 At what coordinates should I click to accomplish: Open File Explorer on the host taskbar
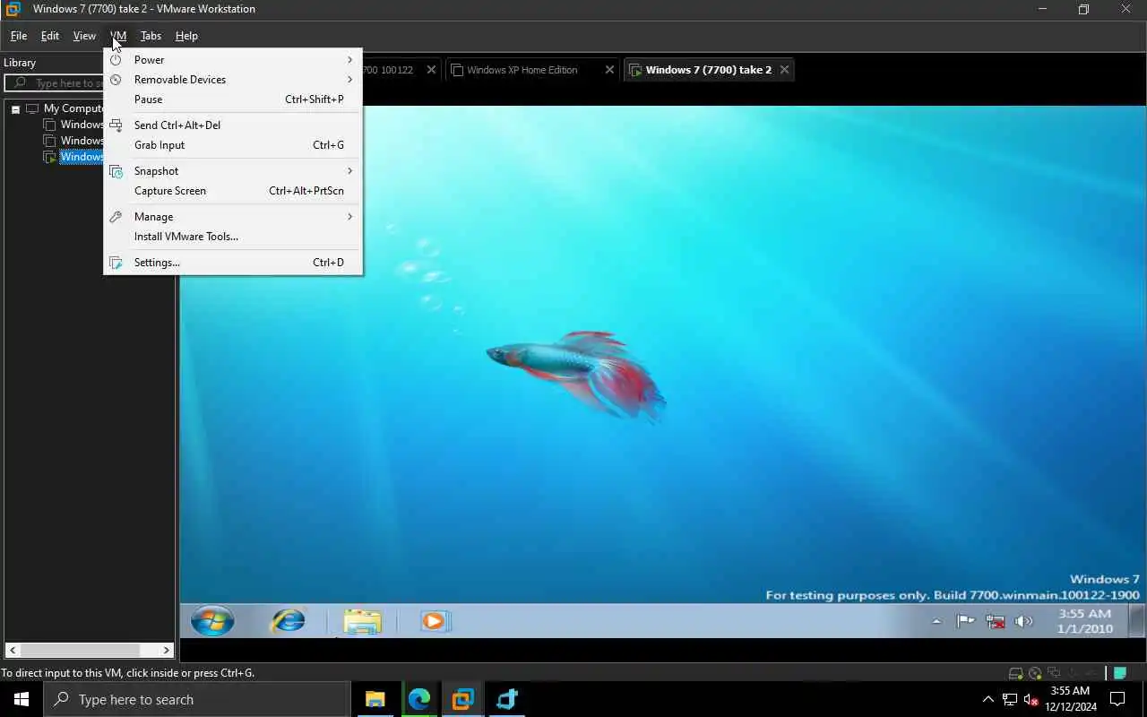(x=375, y=699)
